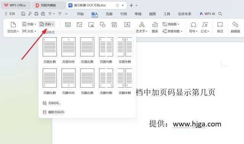This screenshot has height=144, width=244.
Task: Expand the Undo history dropdown arrow
Action: (x=54, y=14)
